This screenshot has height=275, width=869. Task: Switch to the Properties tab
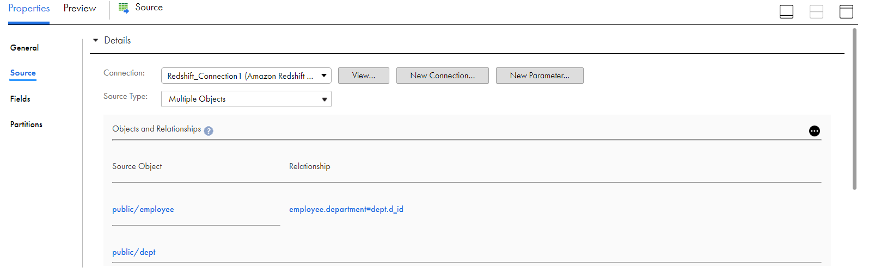[29, 8]
